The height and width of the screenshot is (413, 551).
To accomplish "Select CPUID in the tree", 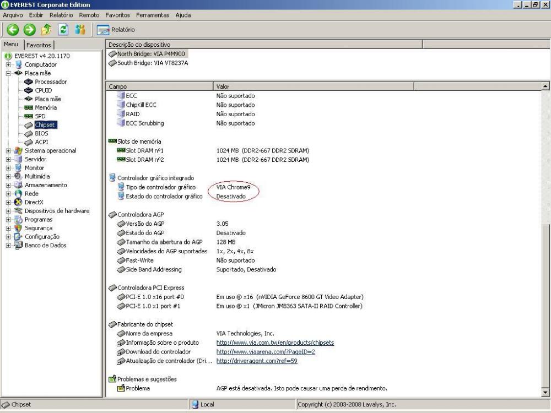I will 43,90.
